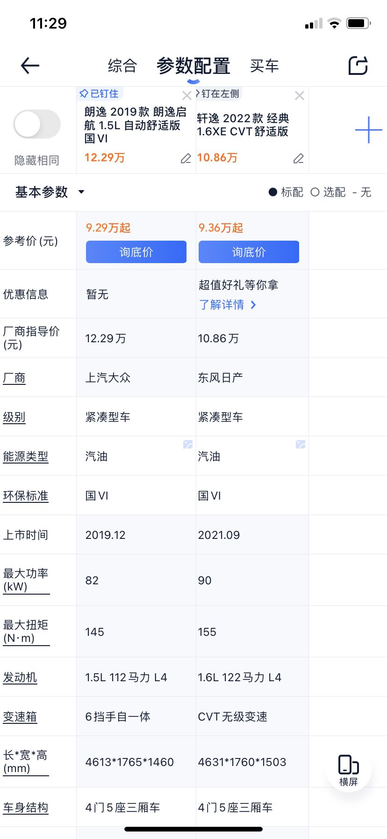Viewport: 387px width, 839px height.
Task: Open 车身结构 parameter explanation
Action: pos(26,808)
